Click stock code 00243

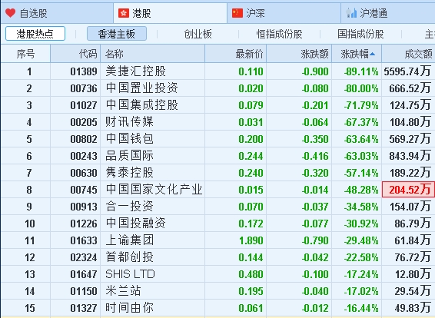(x=84, y=157)
